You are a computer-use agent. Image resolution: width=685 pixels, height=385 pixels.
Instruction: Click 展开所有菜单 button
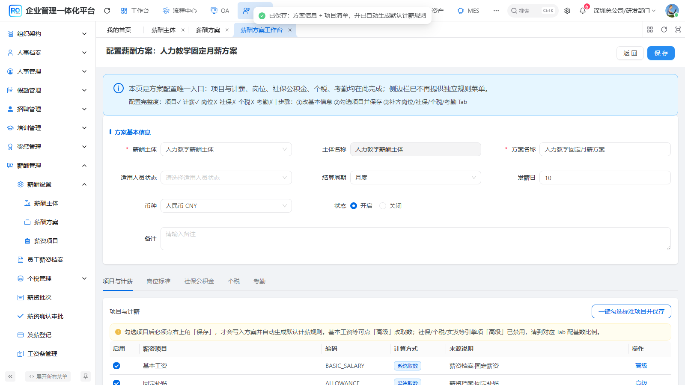(x=48, y=376)
